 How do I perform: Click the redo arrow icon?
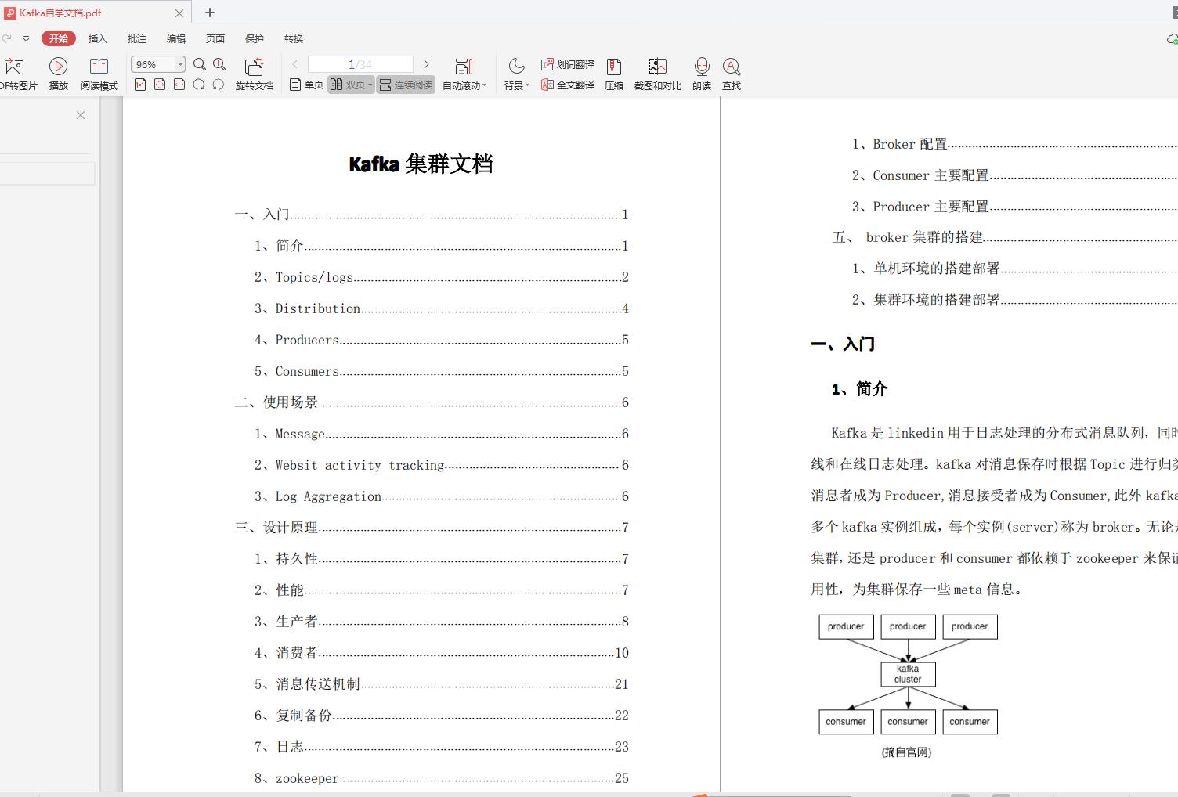point(7,38)
